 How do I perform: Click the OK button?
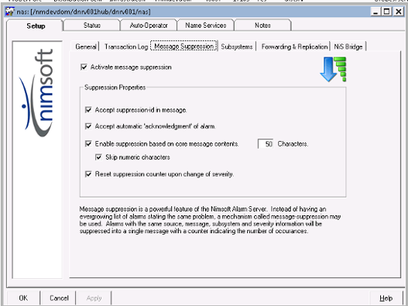[23, 298]
